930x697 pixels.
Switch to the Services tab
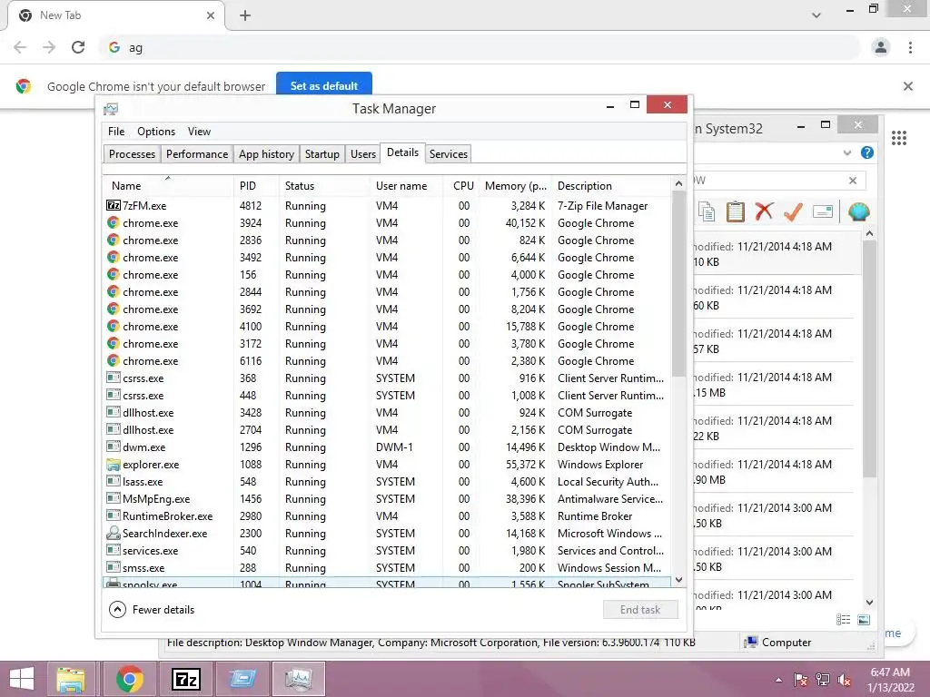click(x=449, y=154)
